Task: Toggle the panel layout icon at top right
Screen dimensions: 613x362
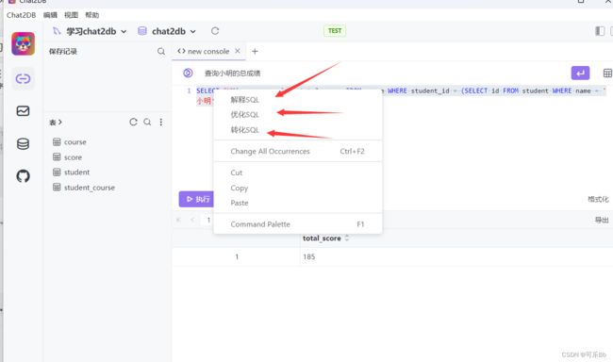Action: click(x=600, y=31)
